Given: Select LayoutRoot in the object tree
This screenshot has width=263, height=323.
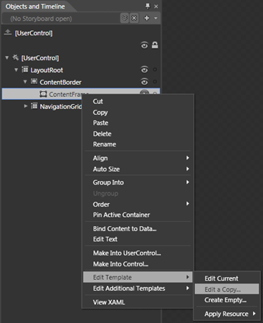Looking at the screenshot, I should 47,70.
